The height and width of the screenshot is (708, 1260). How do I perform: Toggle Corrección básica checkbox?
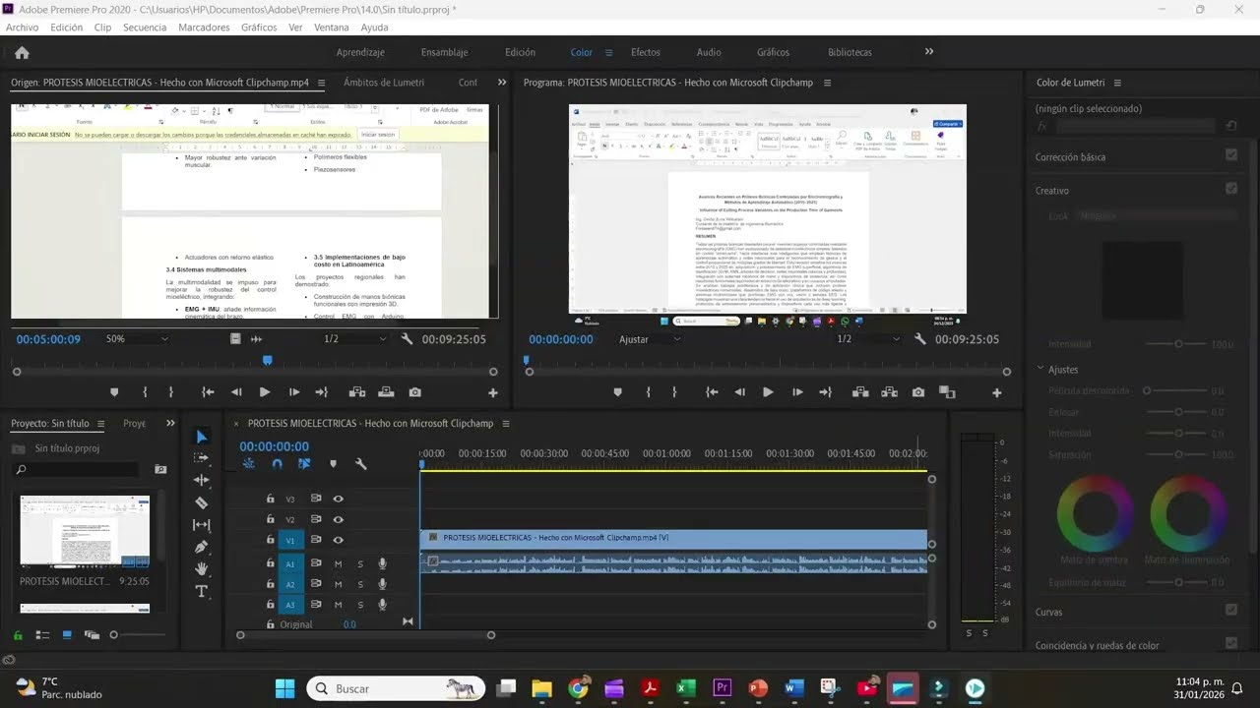click(x=1230, y=154)
